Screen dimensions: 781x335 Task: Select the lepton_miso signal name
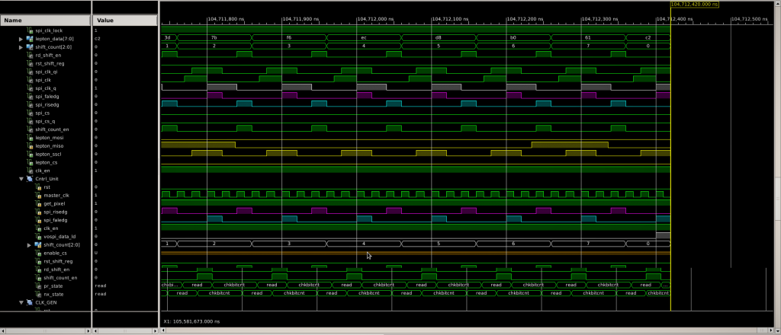50,145
